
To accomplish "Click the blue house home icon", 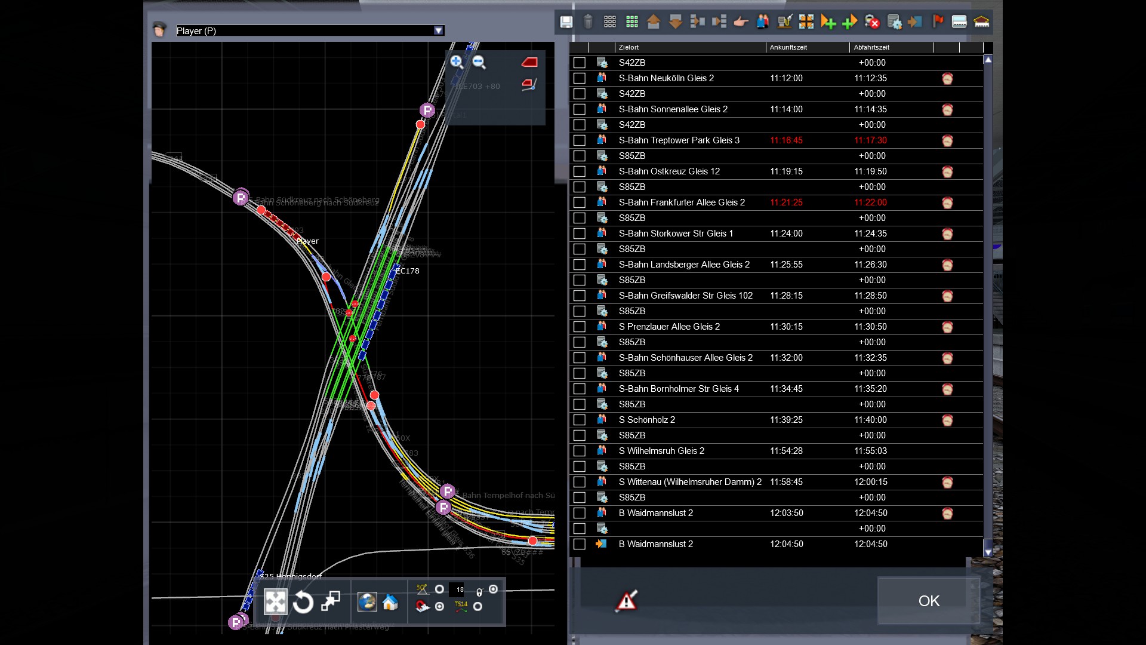I will [x=390, y=602].
